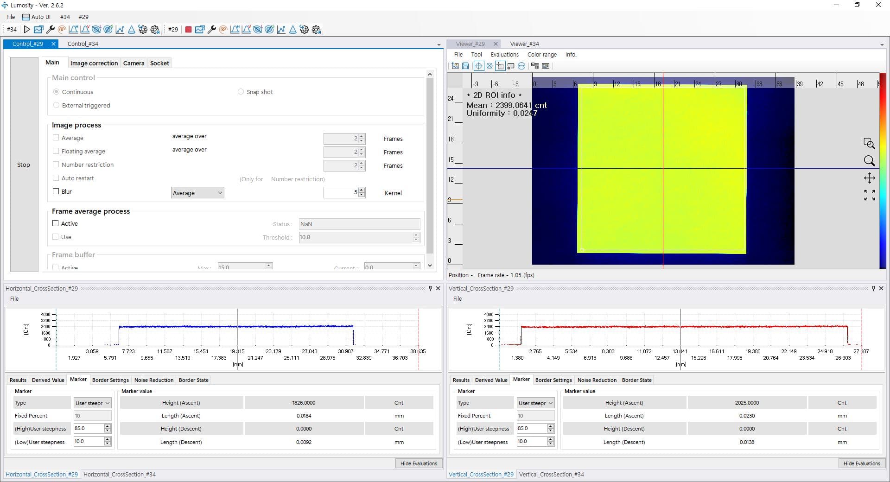Image resolution: width=890 pixels, height=482 pixels.
Task: Hide Evaluations in the vertical cross-section panel
Action: click(x=862, y=463)
